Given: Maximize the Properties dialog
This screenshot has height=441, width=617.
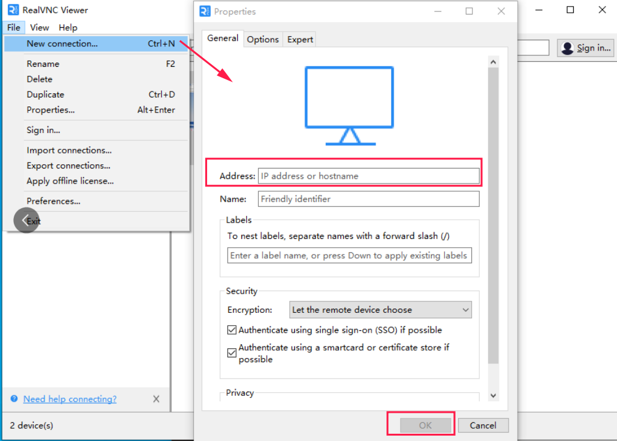Looking at the screenshot, I should click(x=469, y=11).
